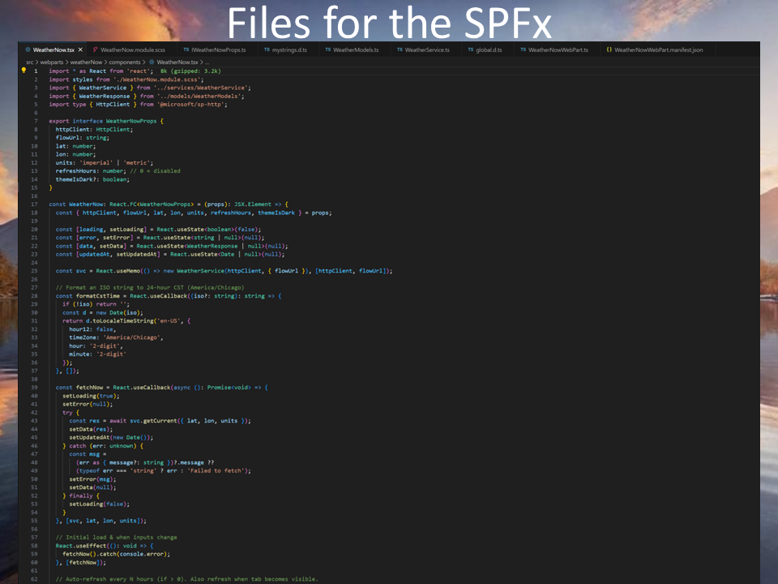Open the WeatherNow.module.scss tab
778x584 pixels.
click(x=132, y=49)
